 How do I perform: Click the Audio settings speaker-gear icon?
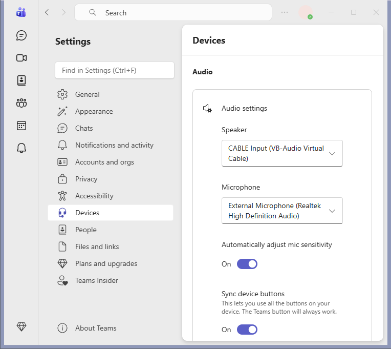click(207, 108)
